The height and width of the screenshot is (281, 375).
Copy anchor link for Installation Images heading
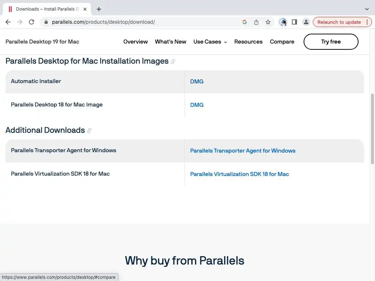pyautogui.click(x=173, y=61)
